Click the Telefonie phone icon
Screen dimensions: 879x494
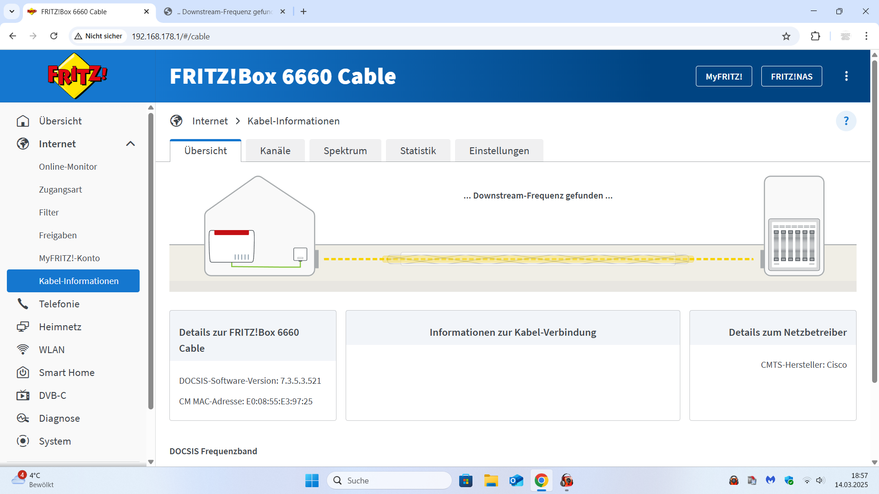click(x=22, y=304)
